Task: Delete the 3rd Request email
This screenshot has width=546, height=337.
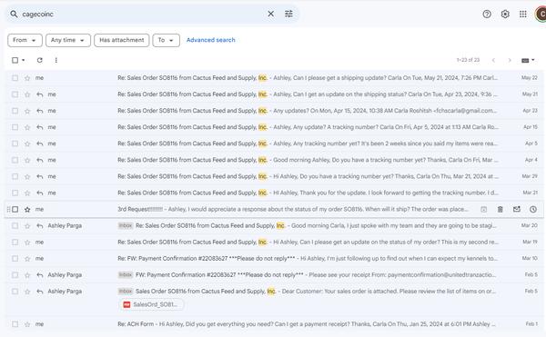Action: (x=500, y=209)
